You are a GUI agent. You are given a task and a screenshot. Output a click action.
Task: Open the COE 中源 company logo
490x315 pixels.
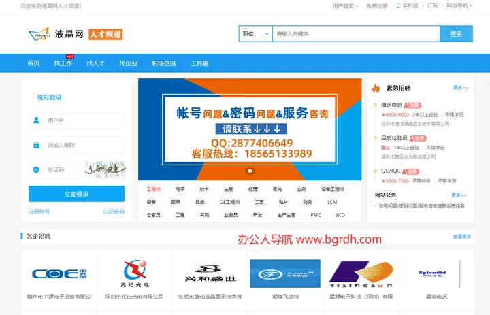[59, 274]
